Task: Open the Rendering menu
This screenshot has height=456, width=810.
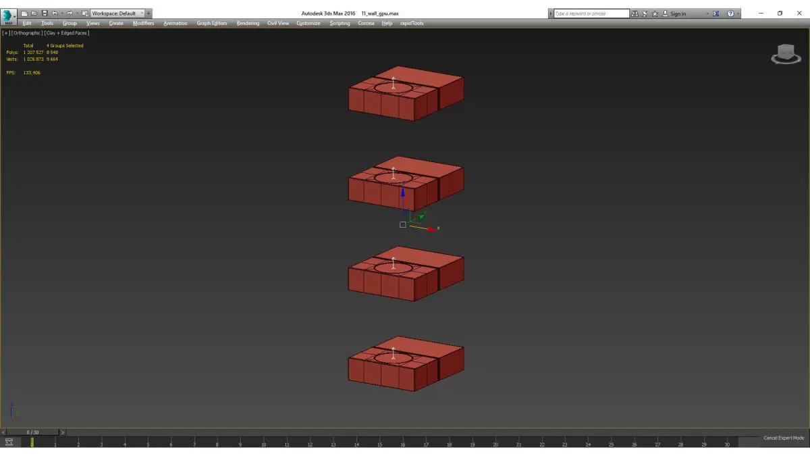Action: (x=248, y=23)
